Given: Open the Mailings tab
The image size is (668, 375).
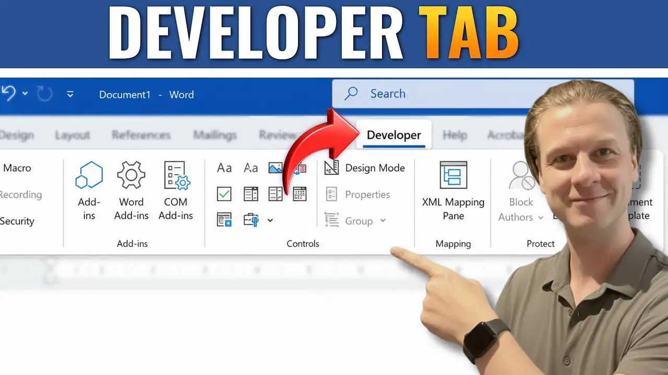Looking at the screenshot, I should click(x=214, y=135).
